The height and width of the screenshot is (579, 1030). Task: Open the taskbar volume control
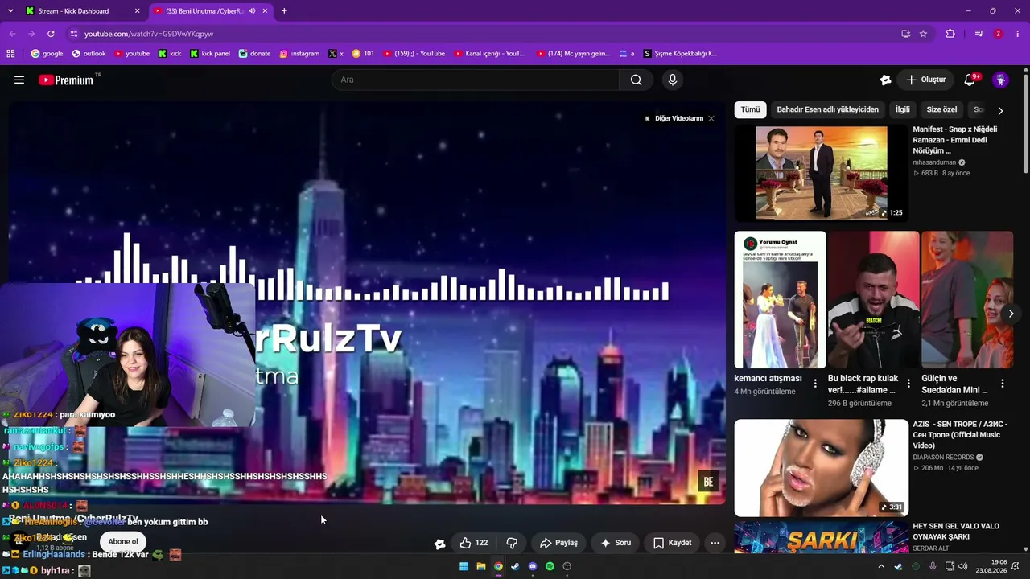pos(962,566)
